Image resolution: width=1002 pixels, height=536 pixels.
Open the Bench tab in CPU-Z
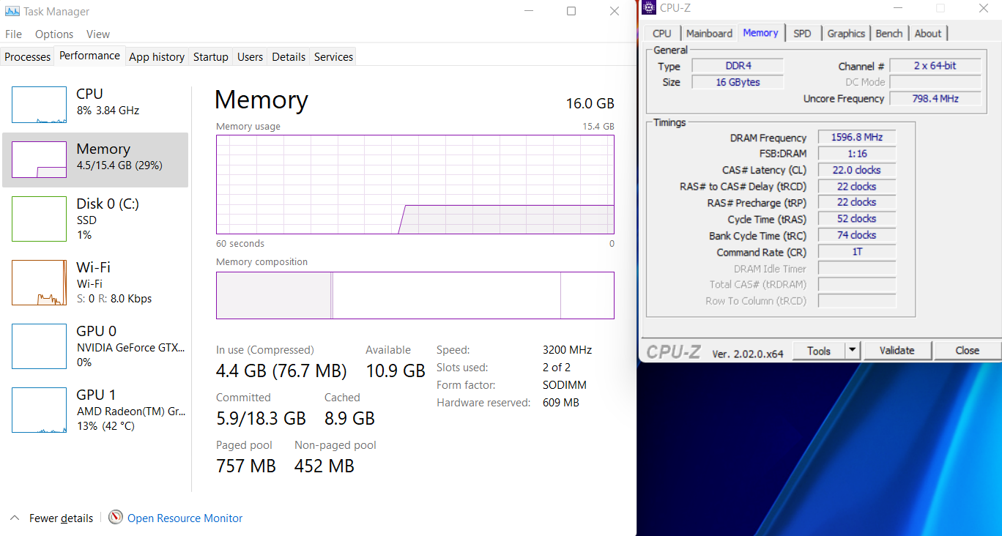pyautogui.click(x=888, y=33)
